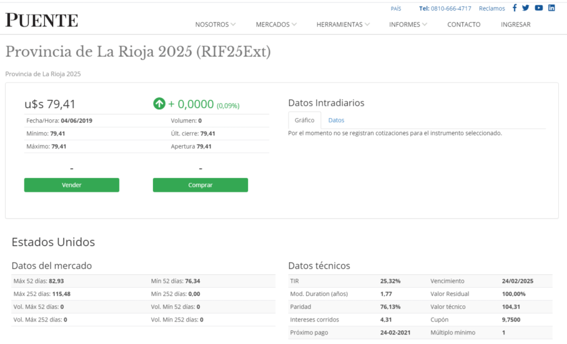Expand the NOSOTROS menu chevron
Screen dimensions: 567x344
pos(233,24)
